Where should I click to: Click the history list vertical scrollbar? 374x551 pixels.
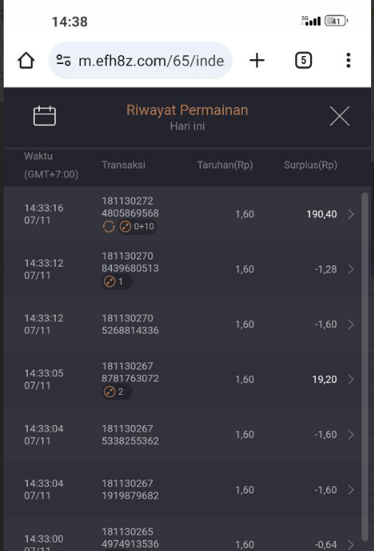pyautogui.click(x=365, y=365)
